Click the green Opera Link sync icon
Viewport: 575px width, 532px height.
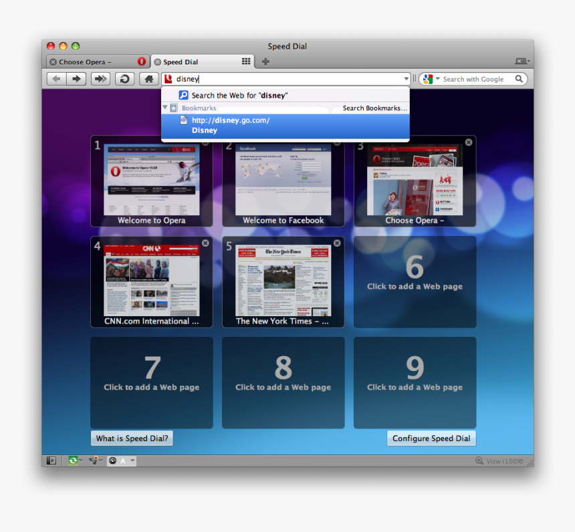coord(73,460)
